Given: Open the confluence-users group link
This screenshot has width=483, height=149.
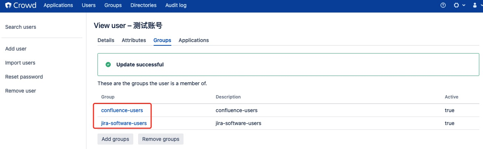Looking at the screenshot, I should 122,110.
